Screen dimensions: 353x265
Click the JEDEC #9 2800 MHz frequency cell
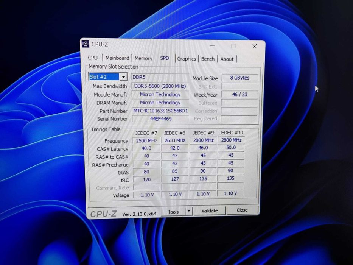pyautogui.click(x=203, y=140)
